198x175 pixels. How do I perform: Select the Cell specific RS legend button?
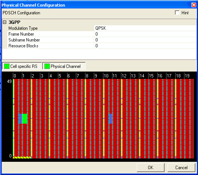pos(22,66)
